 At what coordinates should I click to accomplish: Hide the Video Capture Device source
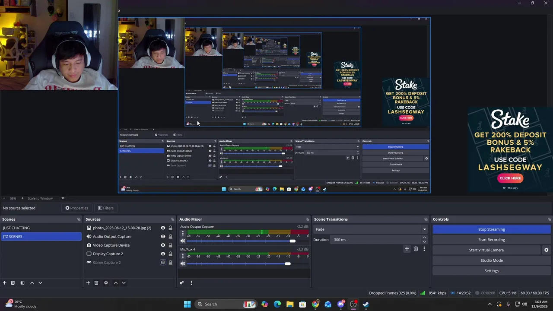click(x=163, y=245)
